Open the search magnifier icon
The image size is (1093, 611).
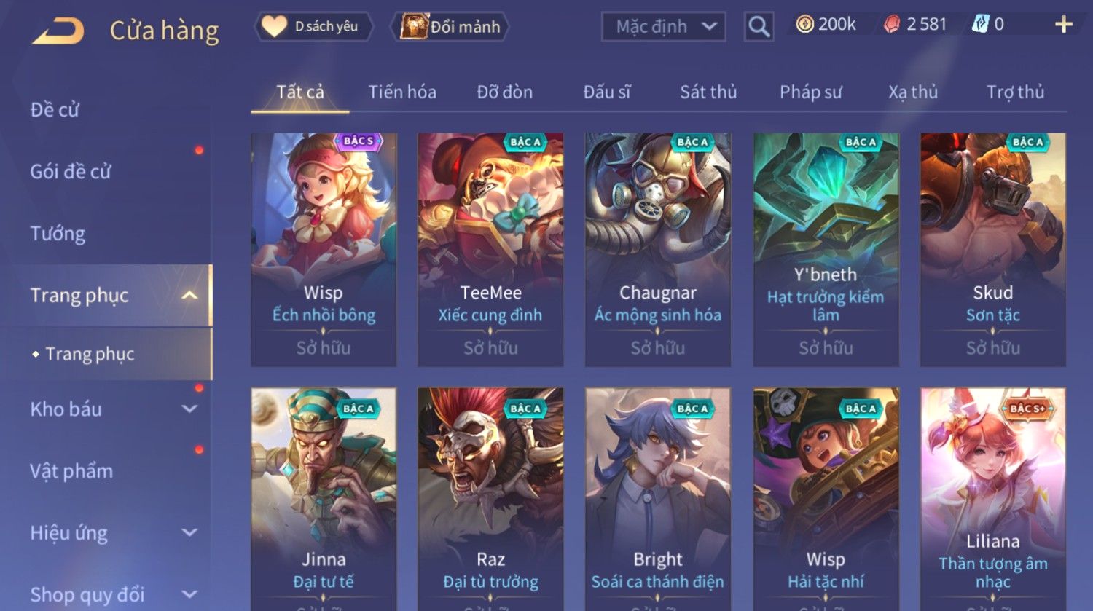tap(759, 27)
